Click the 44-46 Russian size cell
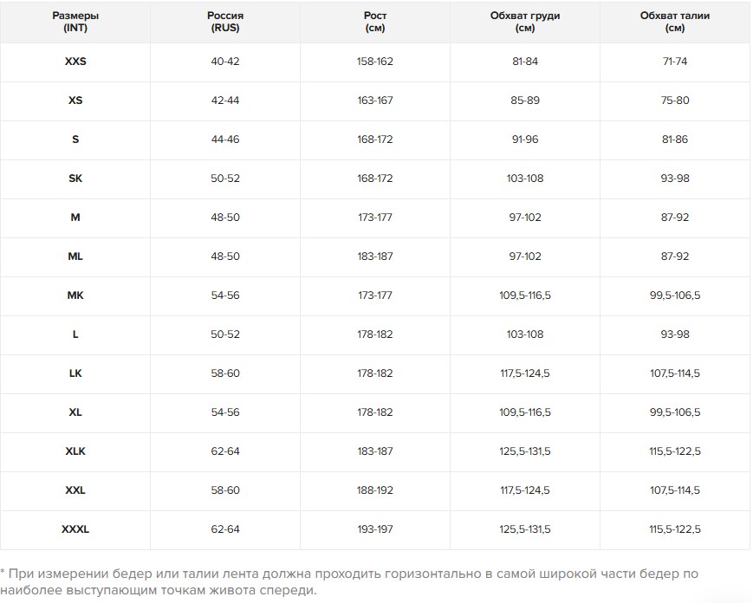The image size is (753, 603). pyautogui.click(x=225, y=139)
